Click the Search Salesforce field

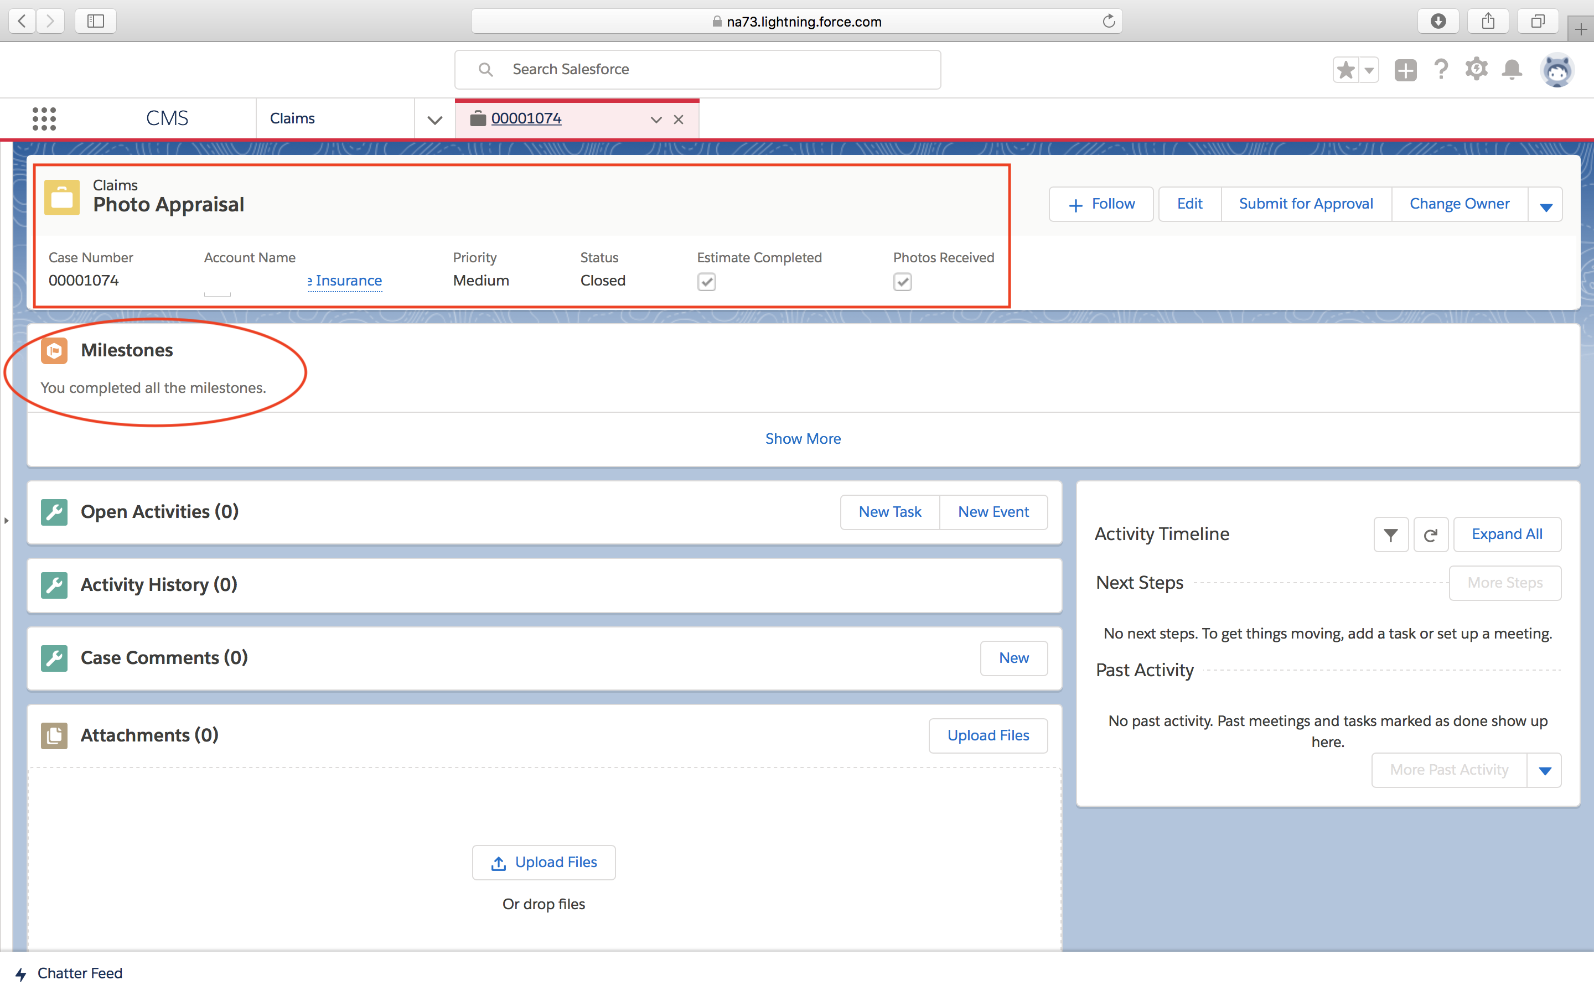698,70
